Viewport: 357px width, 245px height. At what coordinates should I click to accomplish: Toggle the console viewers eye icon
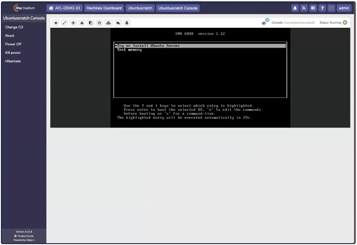coord(264,22)
